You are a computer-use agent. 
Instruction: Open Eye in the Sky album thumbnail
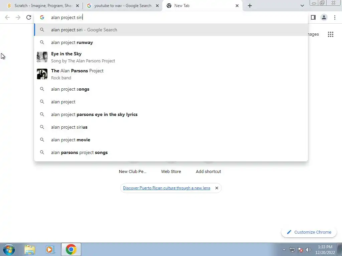pos(42,57)
